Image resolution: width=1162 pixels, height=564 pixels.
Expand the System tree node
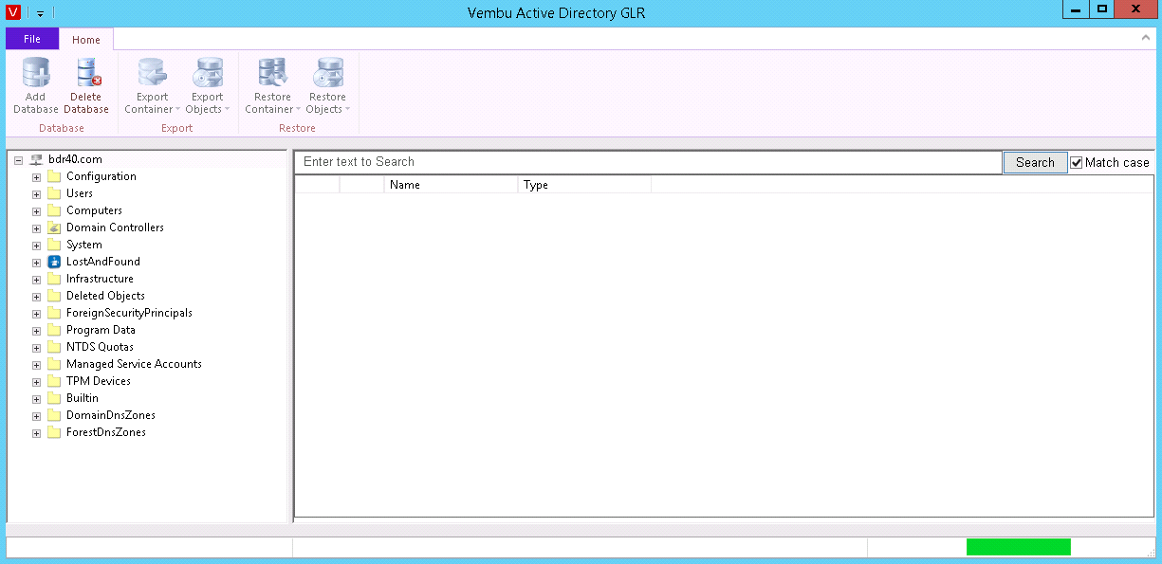click(x=36, y=246)
